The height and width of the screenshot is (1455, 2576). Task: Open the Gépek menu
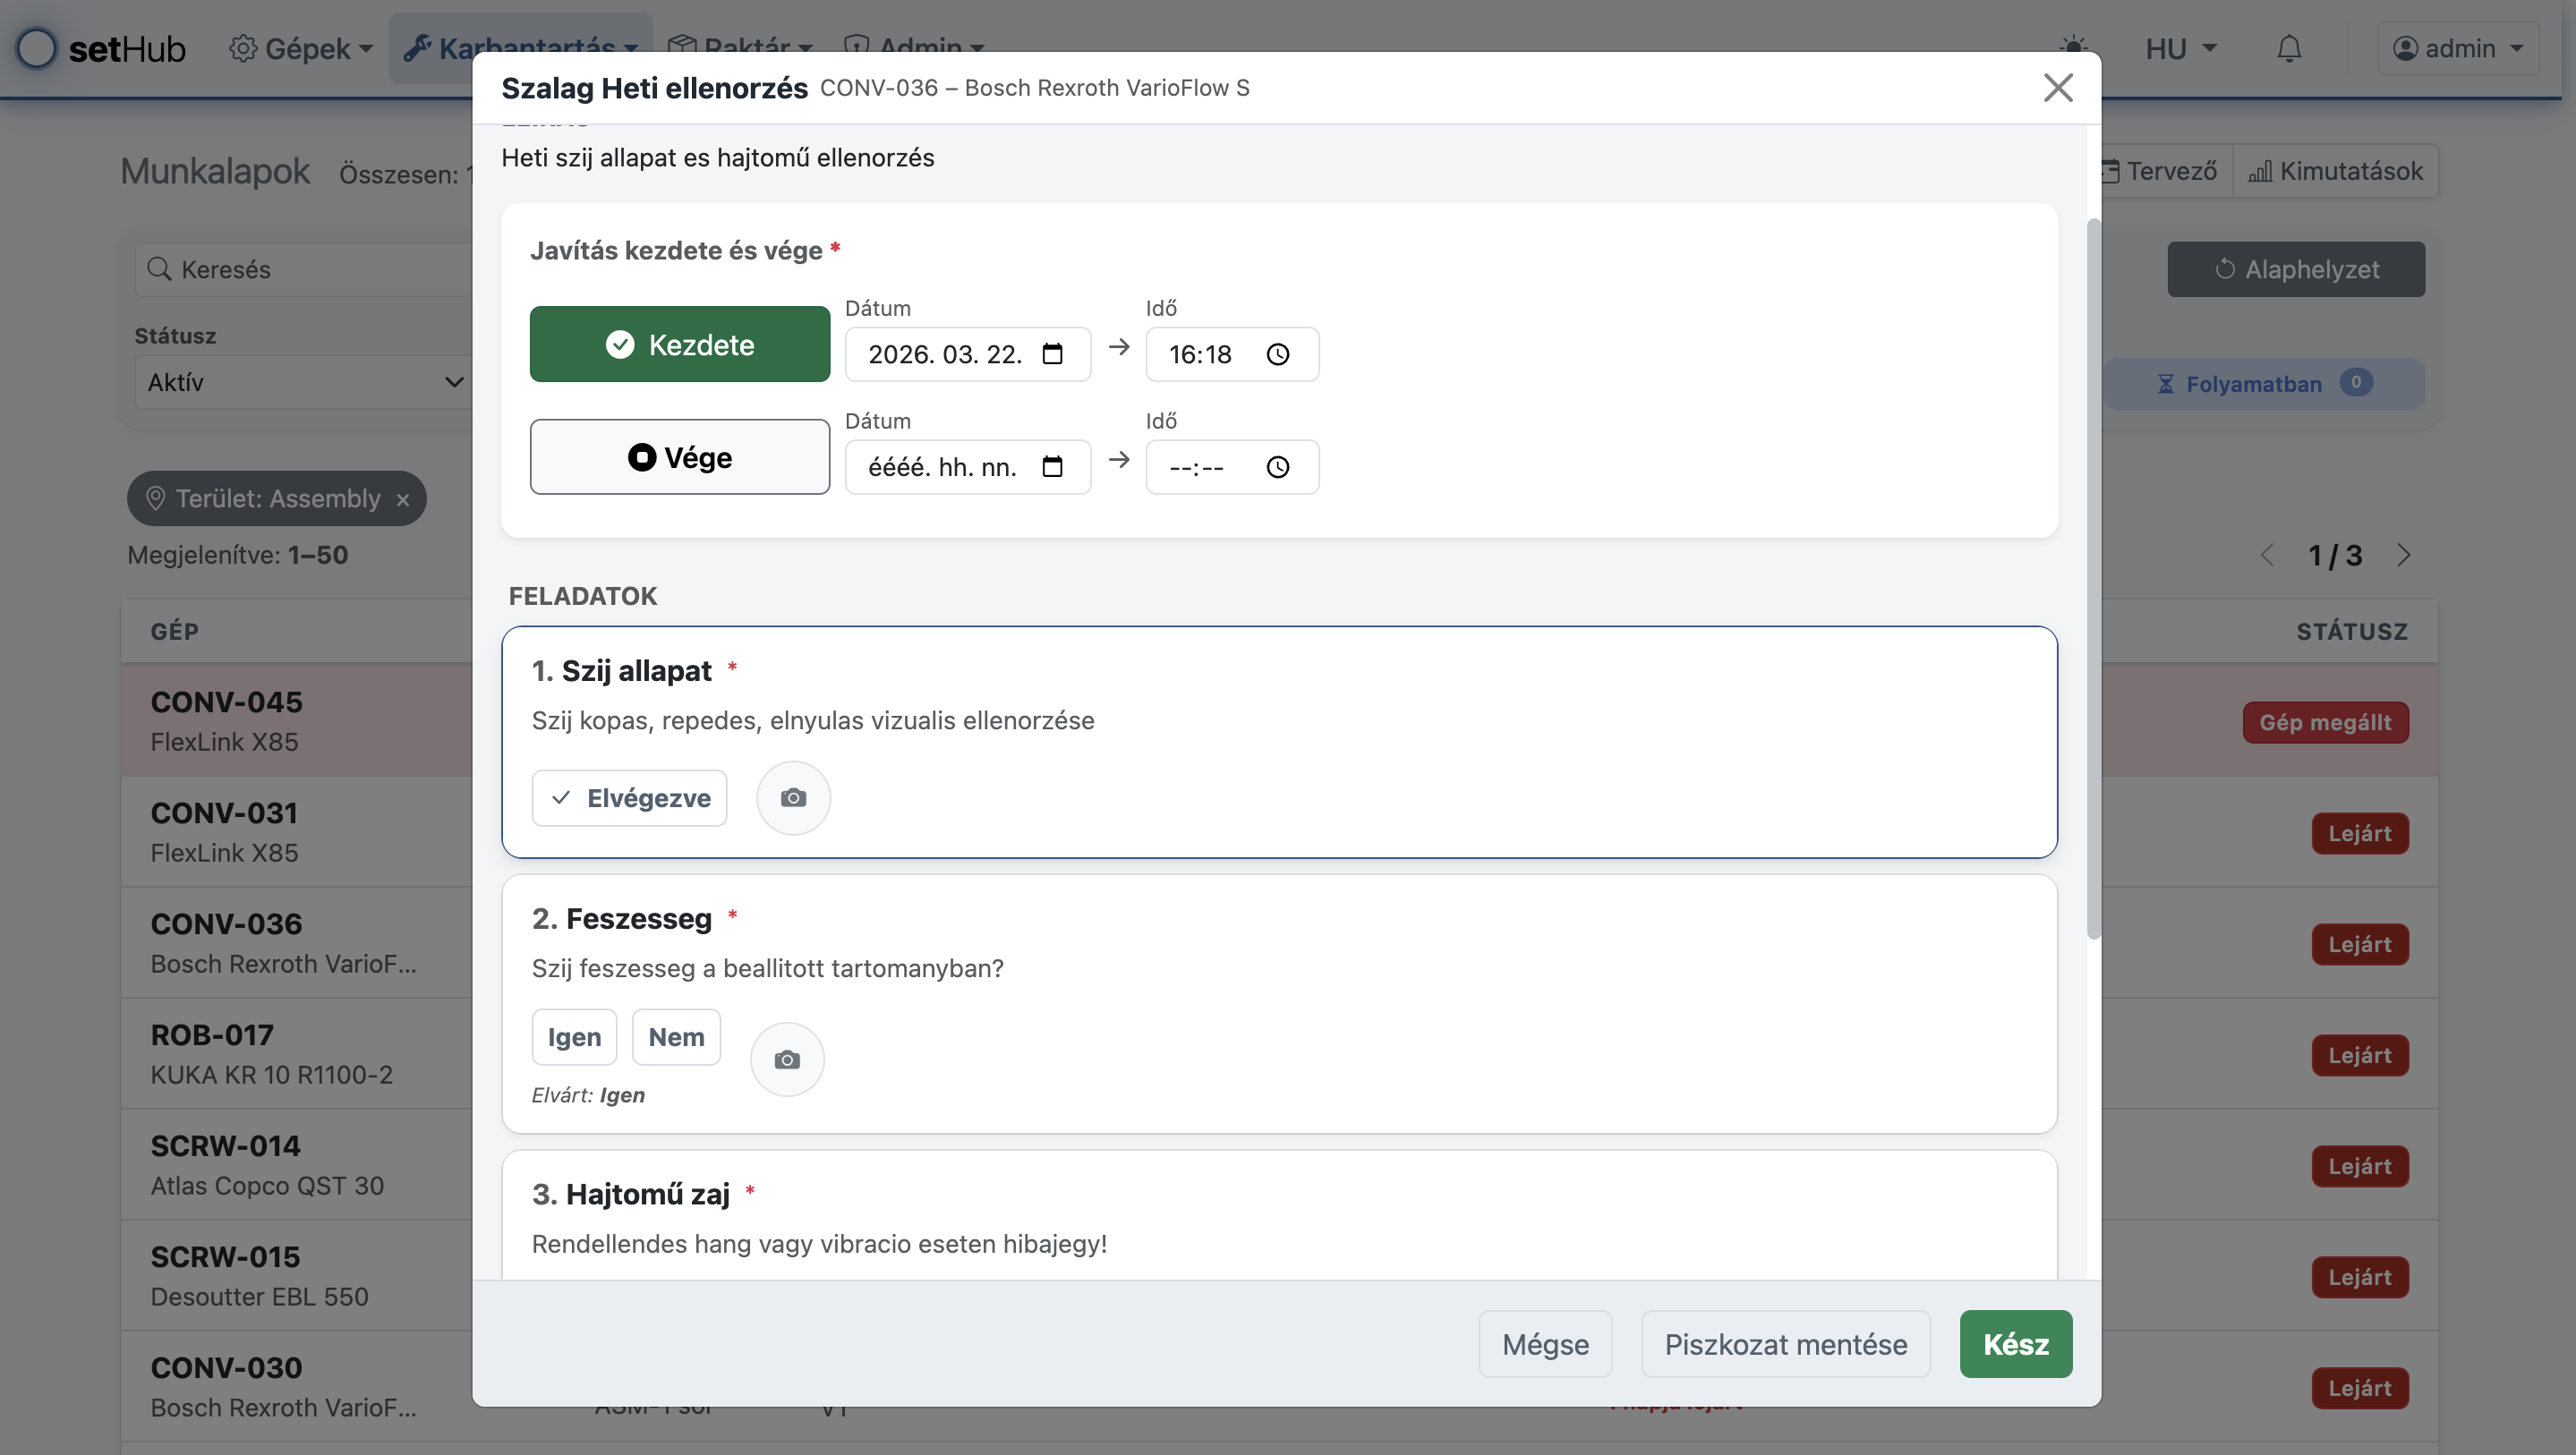click(300, 48)
